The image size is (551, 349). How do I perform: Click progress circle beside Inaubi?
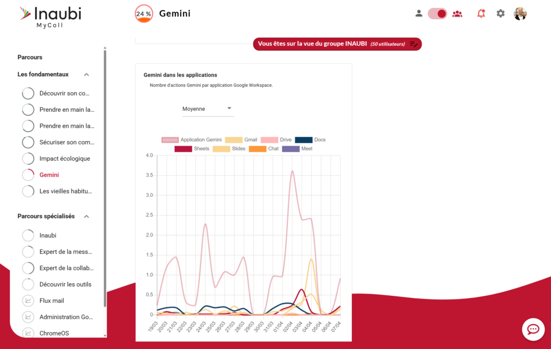pyautogui.click(x=28, y=236)
